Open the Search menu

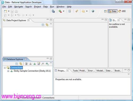(x=28, y=7)
